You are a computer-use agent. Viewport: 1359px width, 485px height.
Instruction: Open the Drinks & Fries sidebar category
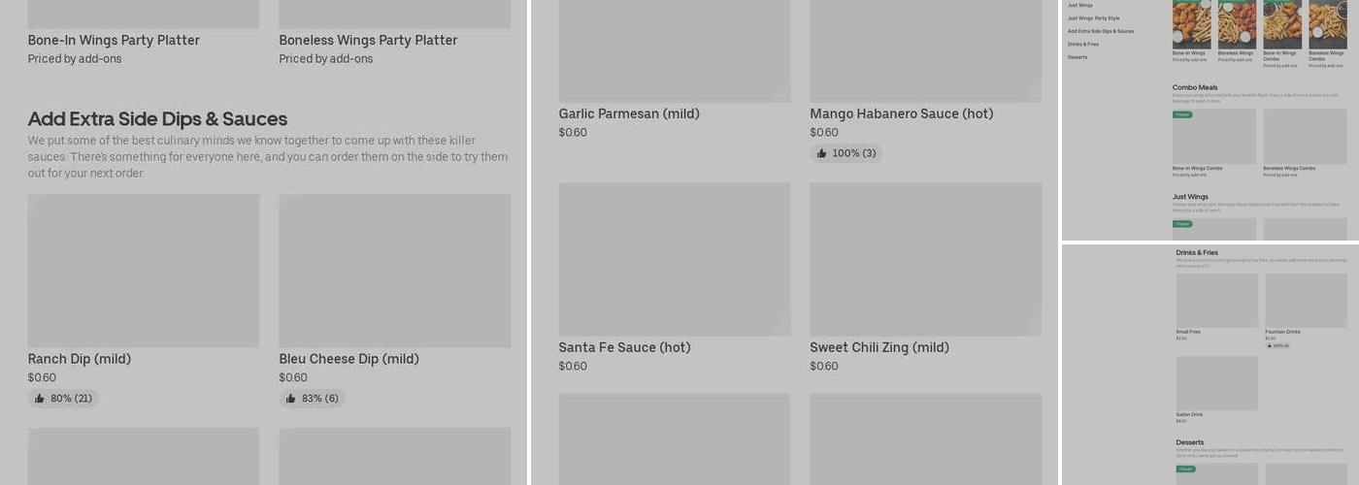[x=1083, y=45]
